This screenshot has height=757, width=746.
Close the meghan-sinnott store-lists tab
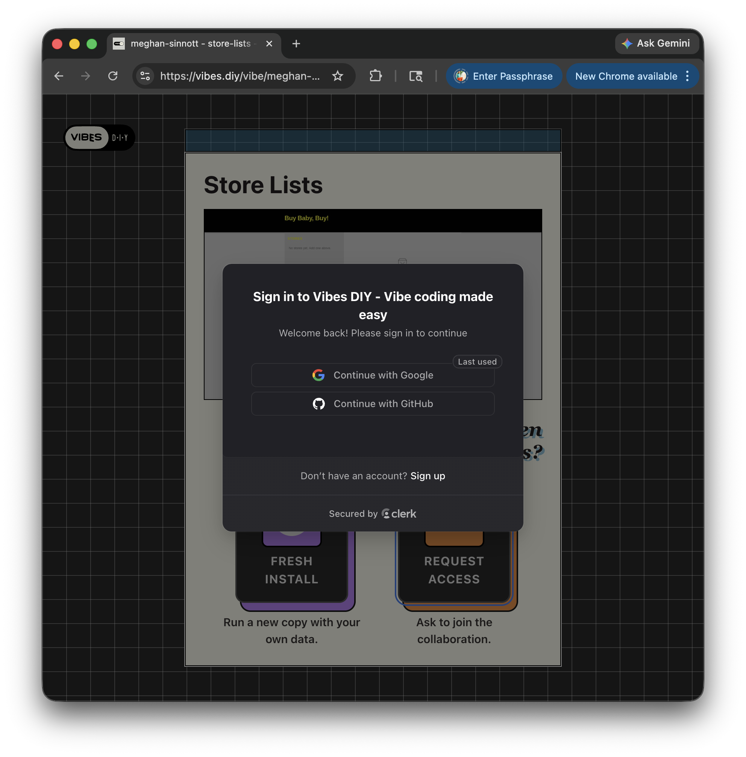[x=269, y=44]
